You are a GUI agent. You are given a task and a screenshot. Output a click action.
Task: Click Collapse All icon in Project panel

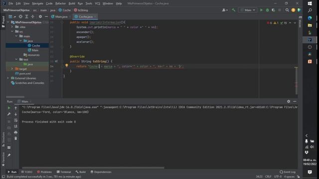32,16
